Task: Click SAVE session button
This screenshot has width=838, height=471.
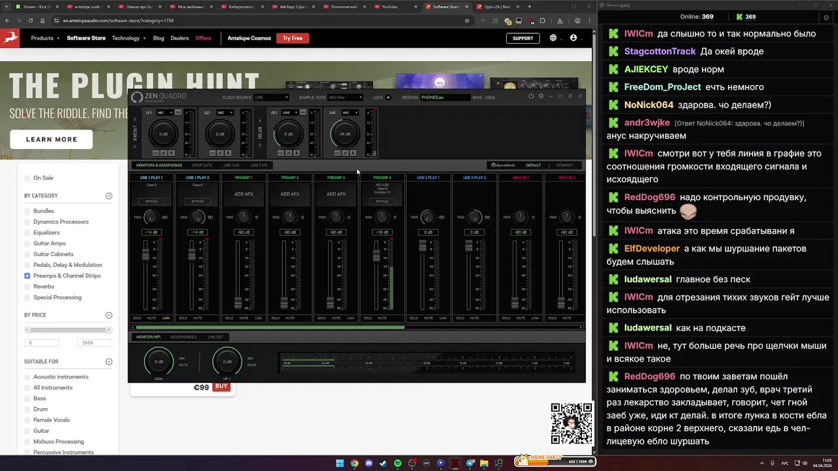Action: coord(477,97)
